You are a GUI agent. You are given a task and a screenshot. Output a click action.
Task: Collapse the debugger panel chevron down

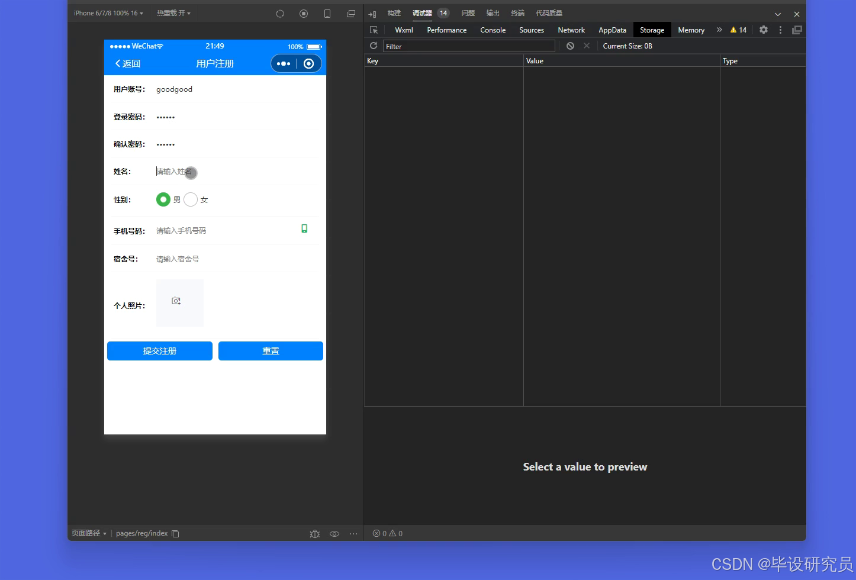click(778, 14)
